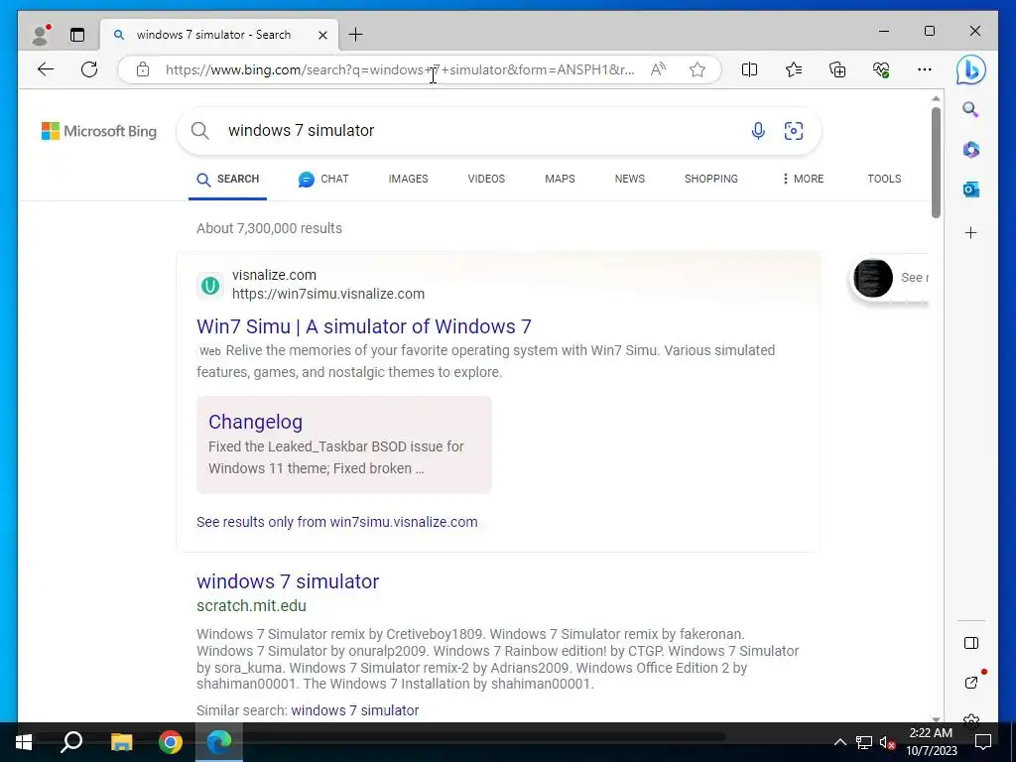Open the Edge profile icon
The height and width of the screenshot is (762, 1016).
[x=41, y=35]
